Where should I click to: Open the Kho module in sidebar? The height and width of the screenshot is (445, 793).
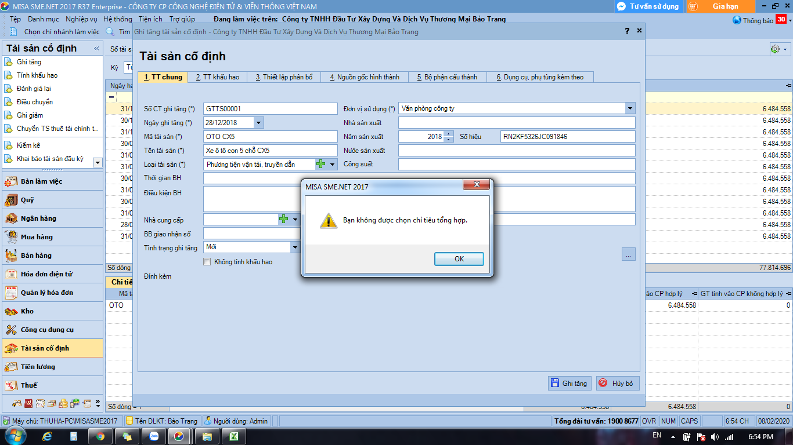coord(27,311)
